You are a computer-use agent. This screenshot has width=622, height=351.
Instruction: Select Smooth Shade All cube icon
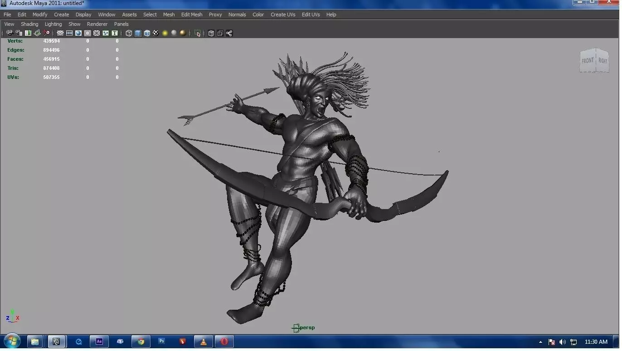tap(138, 33)
